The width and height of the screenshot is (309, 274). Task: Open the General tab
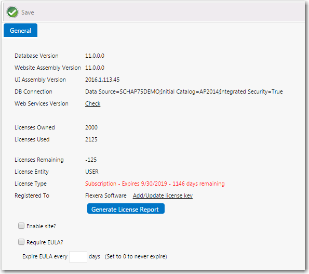(x=20, y=30)
